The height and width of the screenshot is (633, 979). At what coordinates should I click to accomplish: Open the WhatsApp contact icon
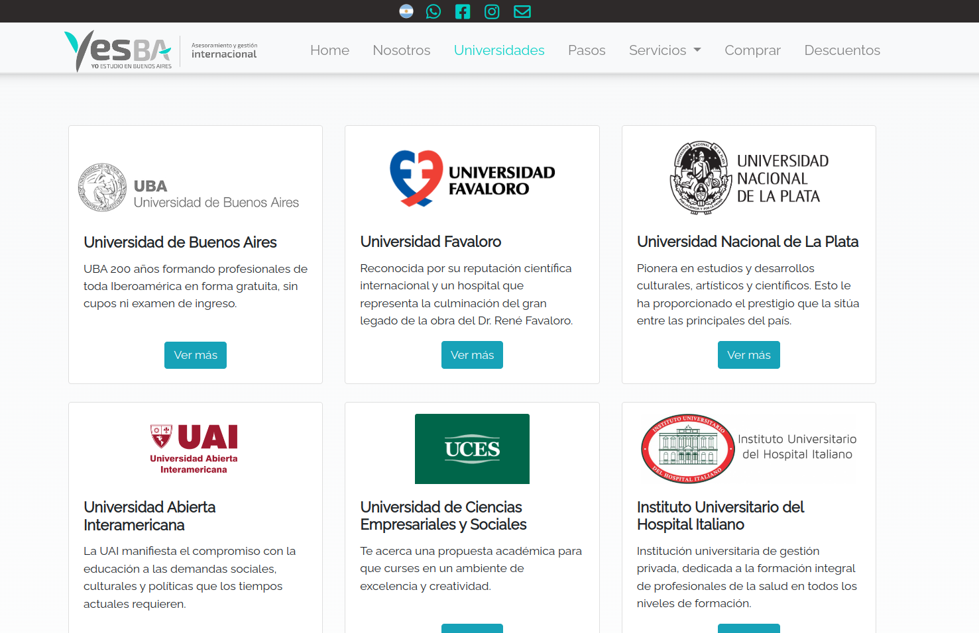(433, 11)
